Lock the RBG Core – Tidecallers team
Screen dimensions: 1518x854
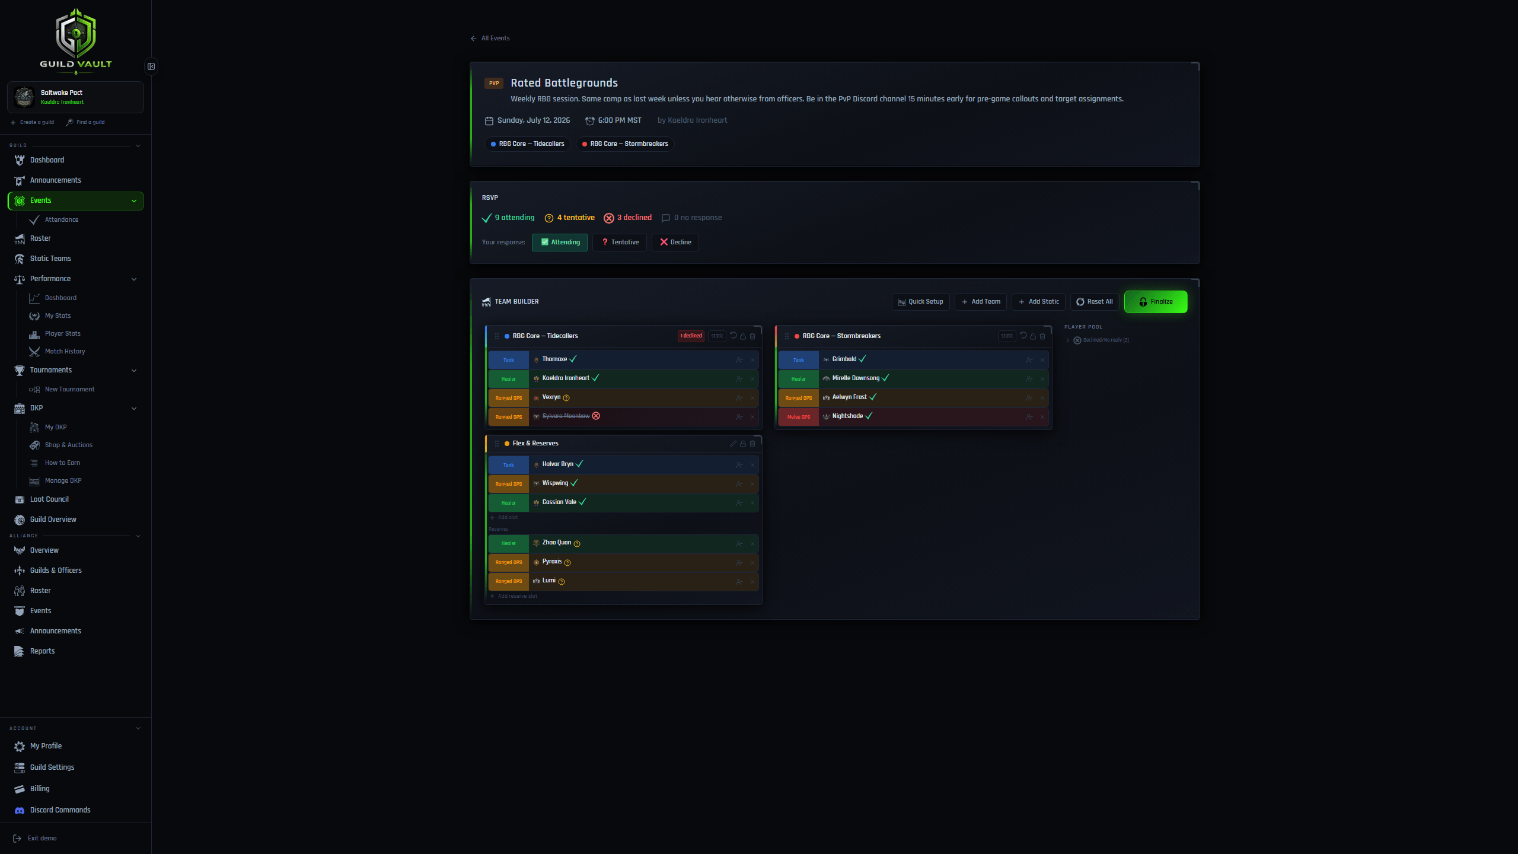click(743, 336)
